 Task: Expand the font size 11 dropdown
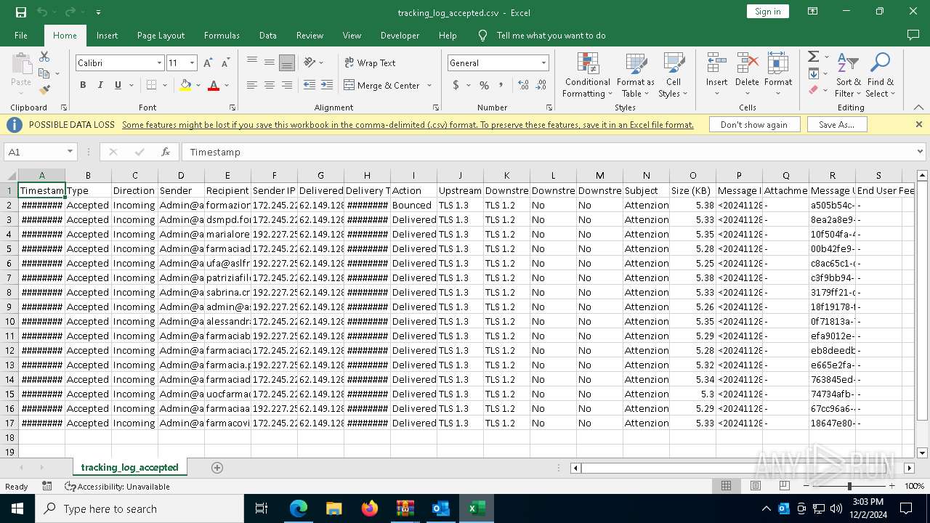192,63
